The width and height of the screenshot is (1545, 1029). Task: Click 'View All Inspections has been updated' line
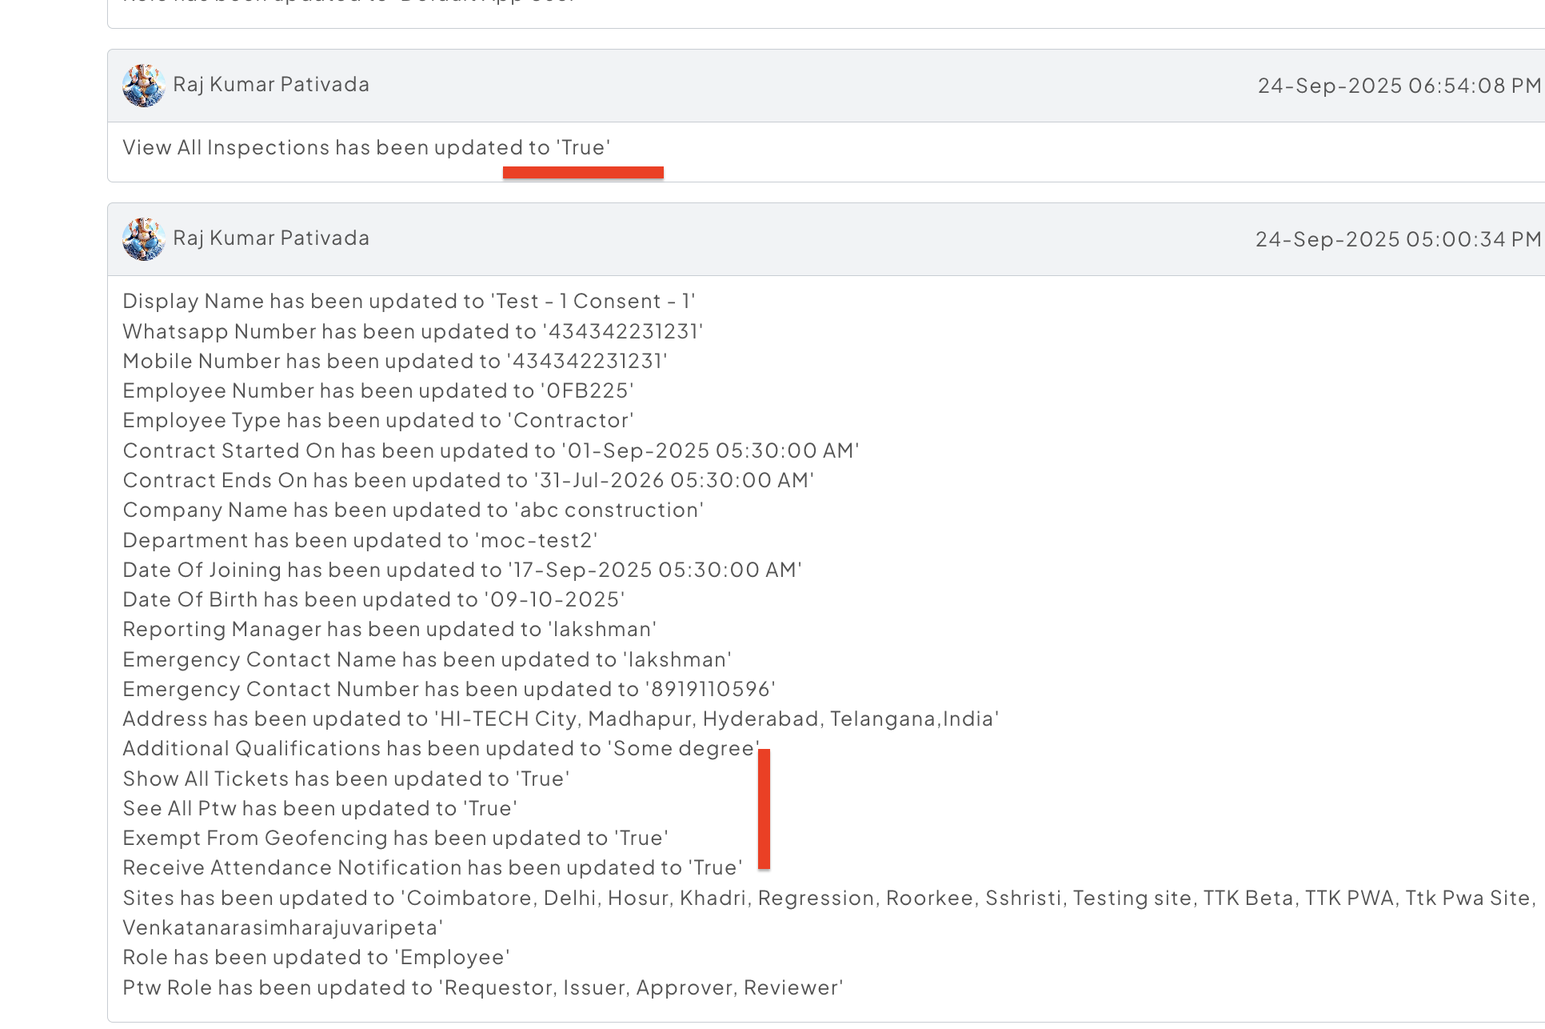(x=366, y=148)
